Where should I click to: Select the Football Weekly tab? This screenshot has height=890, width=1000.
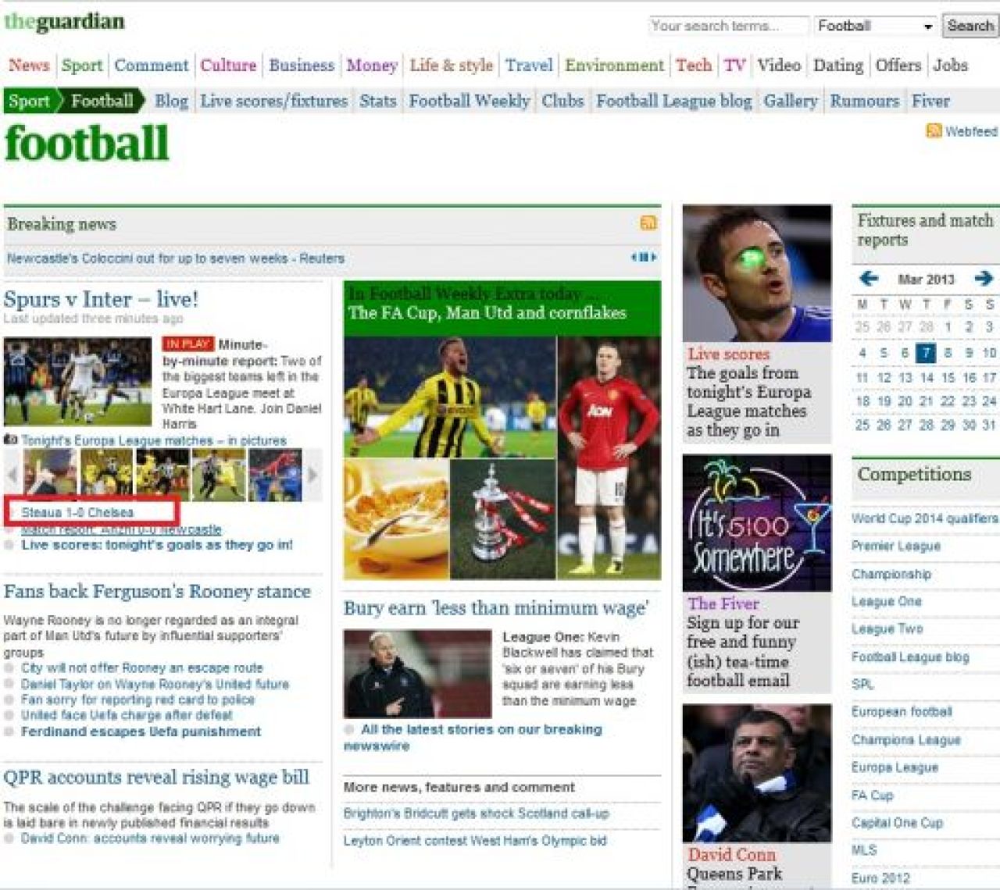coord(470,101)
